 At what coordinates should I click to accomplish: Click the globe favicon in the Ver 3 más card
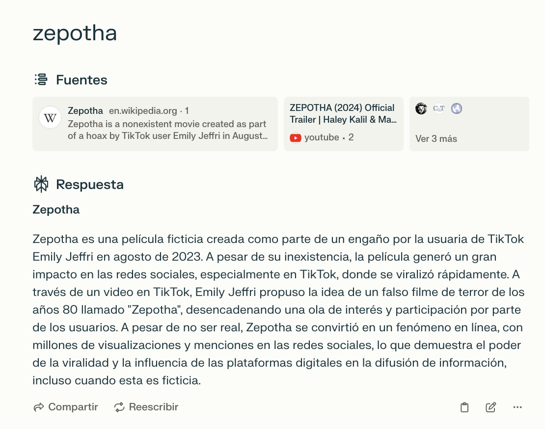[457, 108]
